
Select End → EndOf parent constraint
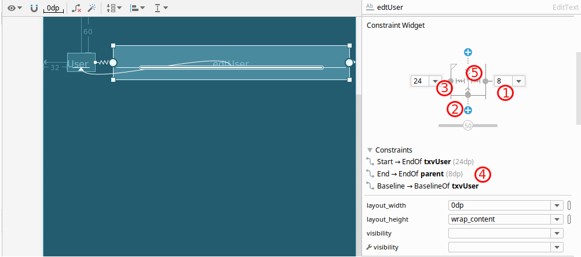pyautogui.click(x=414, y=174)
